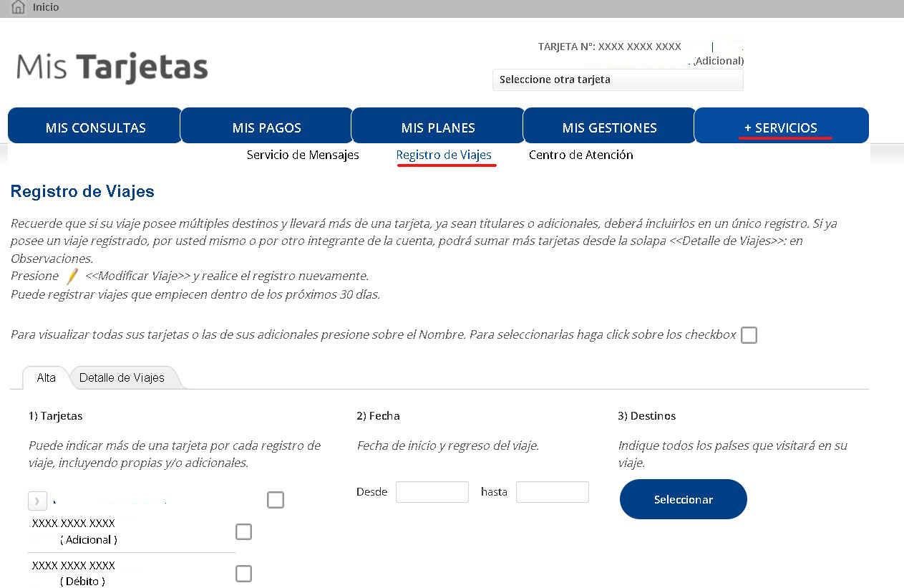Click the '2) Fecha' section label

click(378, 416)
